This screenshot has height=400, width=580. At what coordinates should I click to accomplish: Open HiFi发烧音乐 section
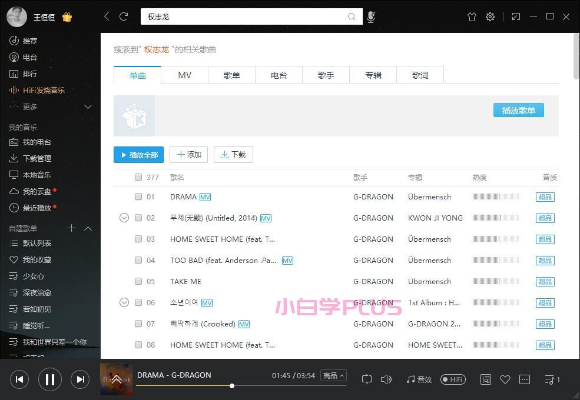click(x=37, y=90)
